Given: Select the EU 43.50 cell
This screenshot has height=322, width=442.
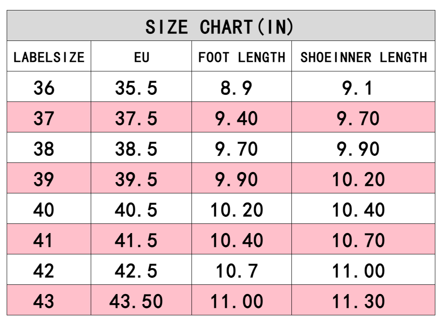Looking at the screenshot, I should (137, 301).
